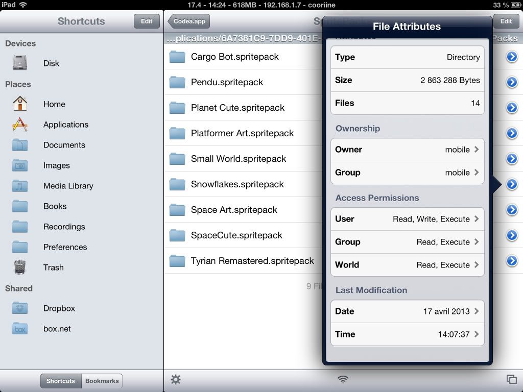The height and width of the screenshot is (392, 523).
Task: Show attributes via Space Art.spritepack blue arrow
Action: (512, 210)
